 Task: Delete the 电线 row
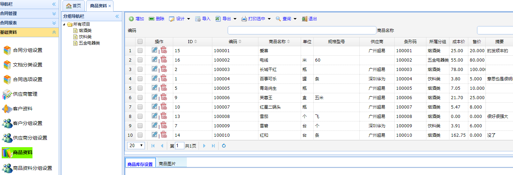(164, 59)
